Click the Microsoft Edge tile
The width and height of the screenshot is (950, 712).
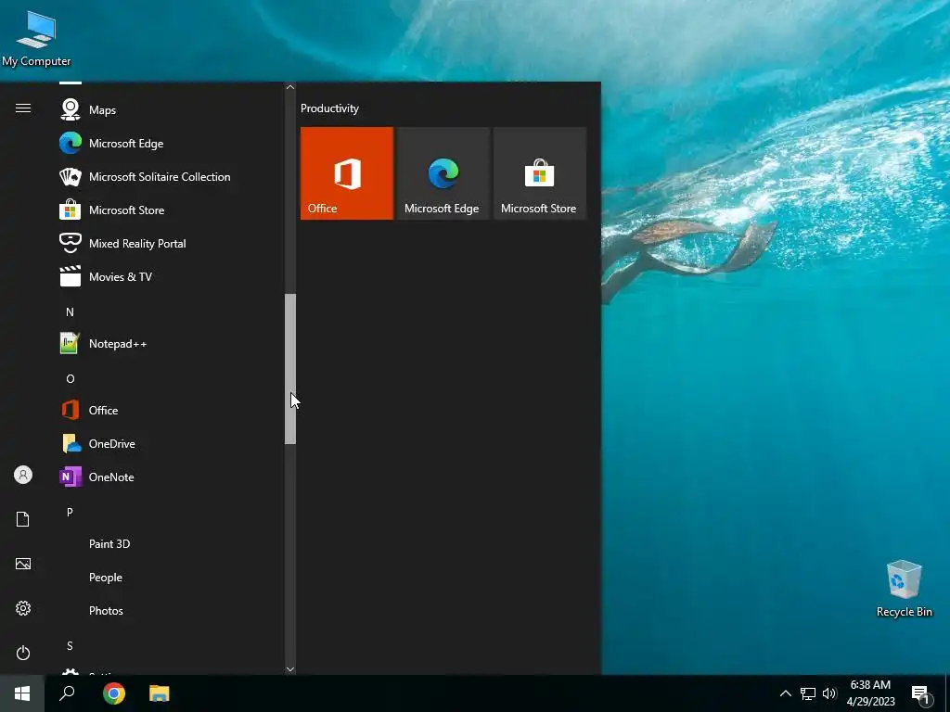click(x=443, y=173)
